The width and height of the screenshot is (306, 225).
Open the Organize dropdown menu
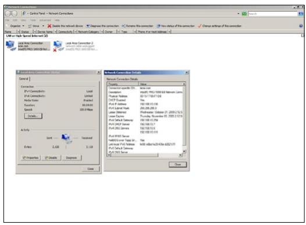17,26
